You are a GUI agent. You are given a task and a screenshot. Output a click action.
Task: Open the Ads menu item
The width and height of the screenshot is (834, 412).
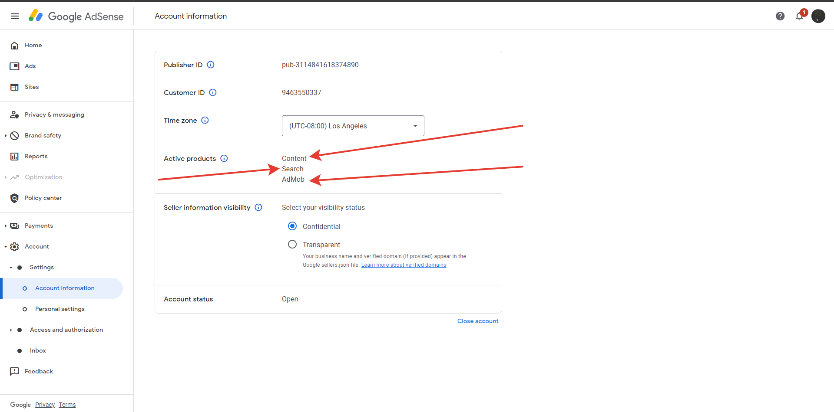pyautogui.click(x=30, y=66)
